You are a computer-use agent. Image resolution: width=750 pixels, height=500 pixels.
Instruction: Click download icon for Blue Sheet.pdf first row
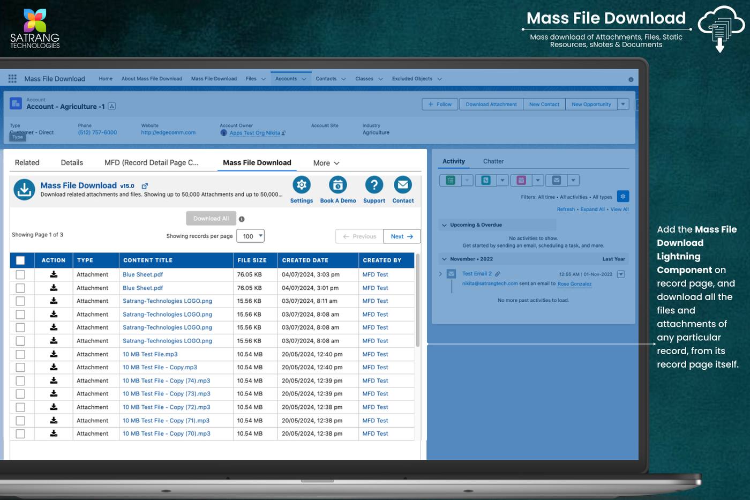pyautogui.click(x=54, y=274)
